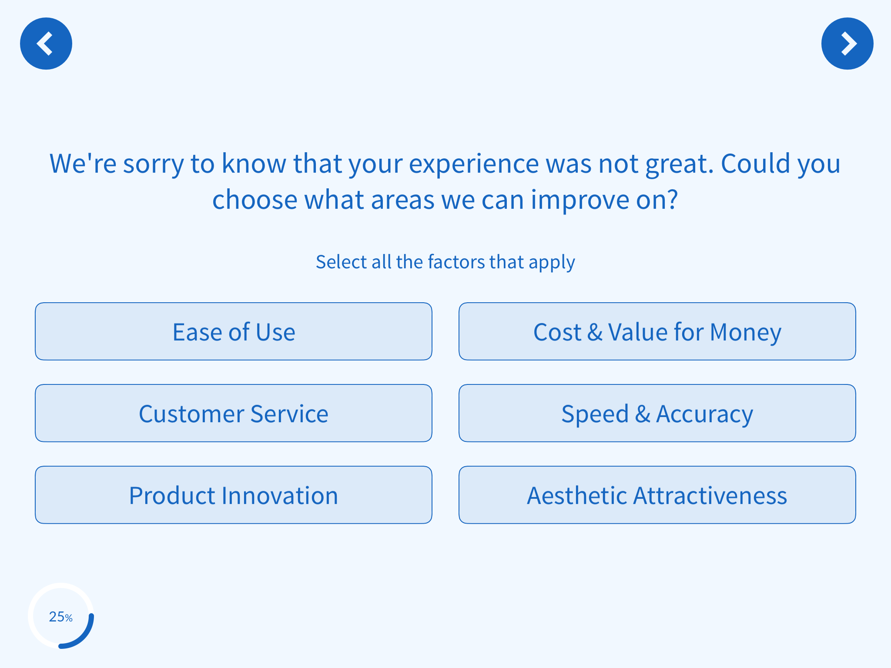Proceed to the next survey question

click(847, 43)
